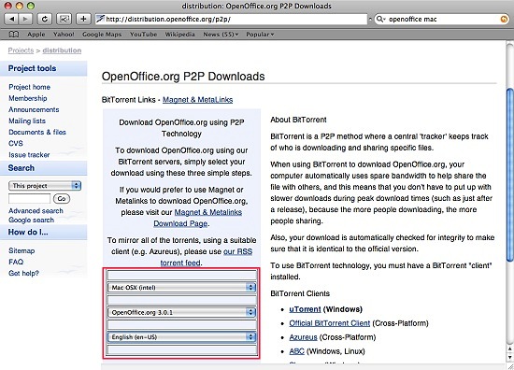Open the Yahoo! bookmark
Screen dimensions: 514x370
pyautogui.click(x=64, y=34)
